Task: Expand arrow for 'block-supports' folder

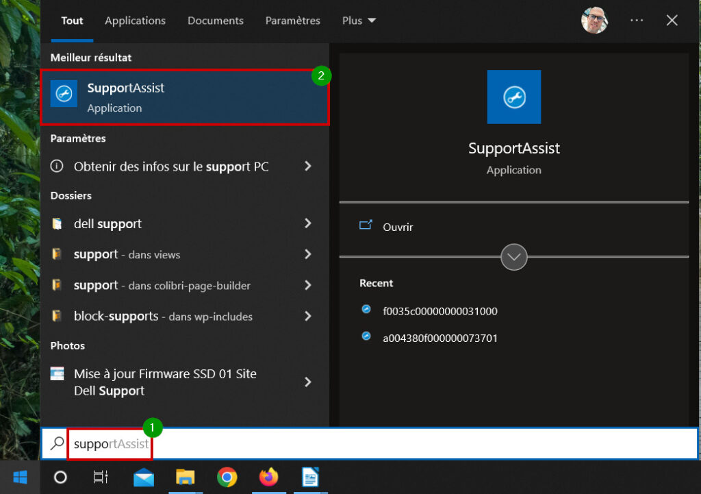Action: pyautogui.click(x=308, y=317)
